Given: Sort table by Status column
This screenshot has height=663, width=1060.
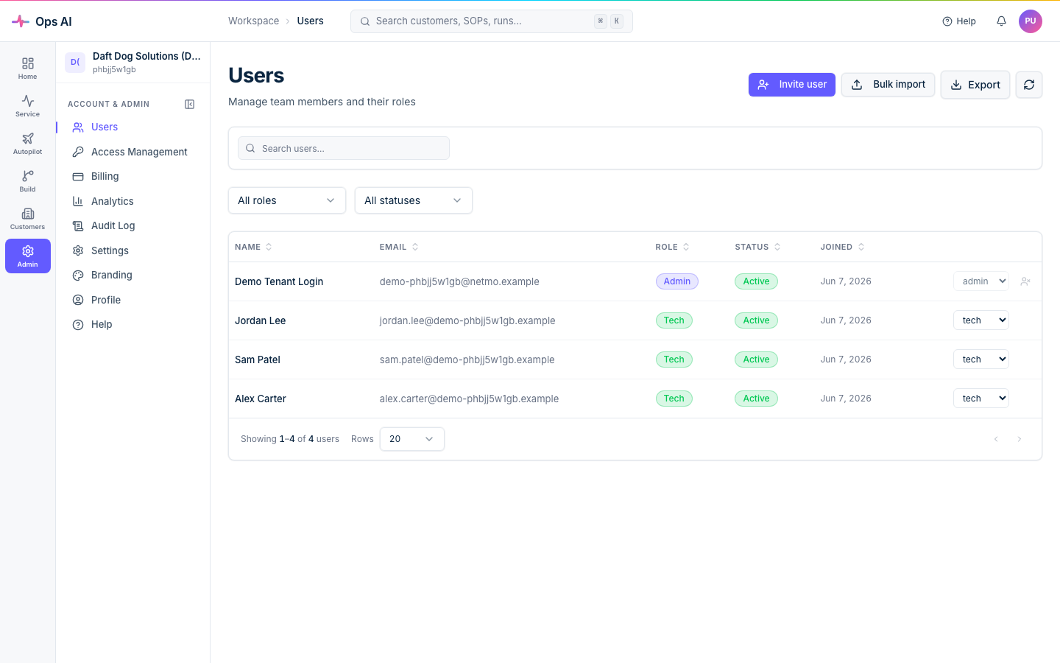Looking at the screenshot, I should [x=757, y=247].
